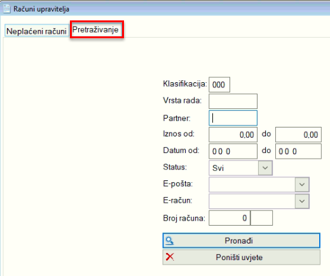Click the Računi upravitelja window icon
Image resolution: width=330 pixels, height=276 pixels.
(6, 9)
